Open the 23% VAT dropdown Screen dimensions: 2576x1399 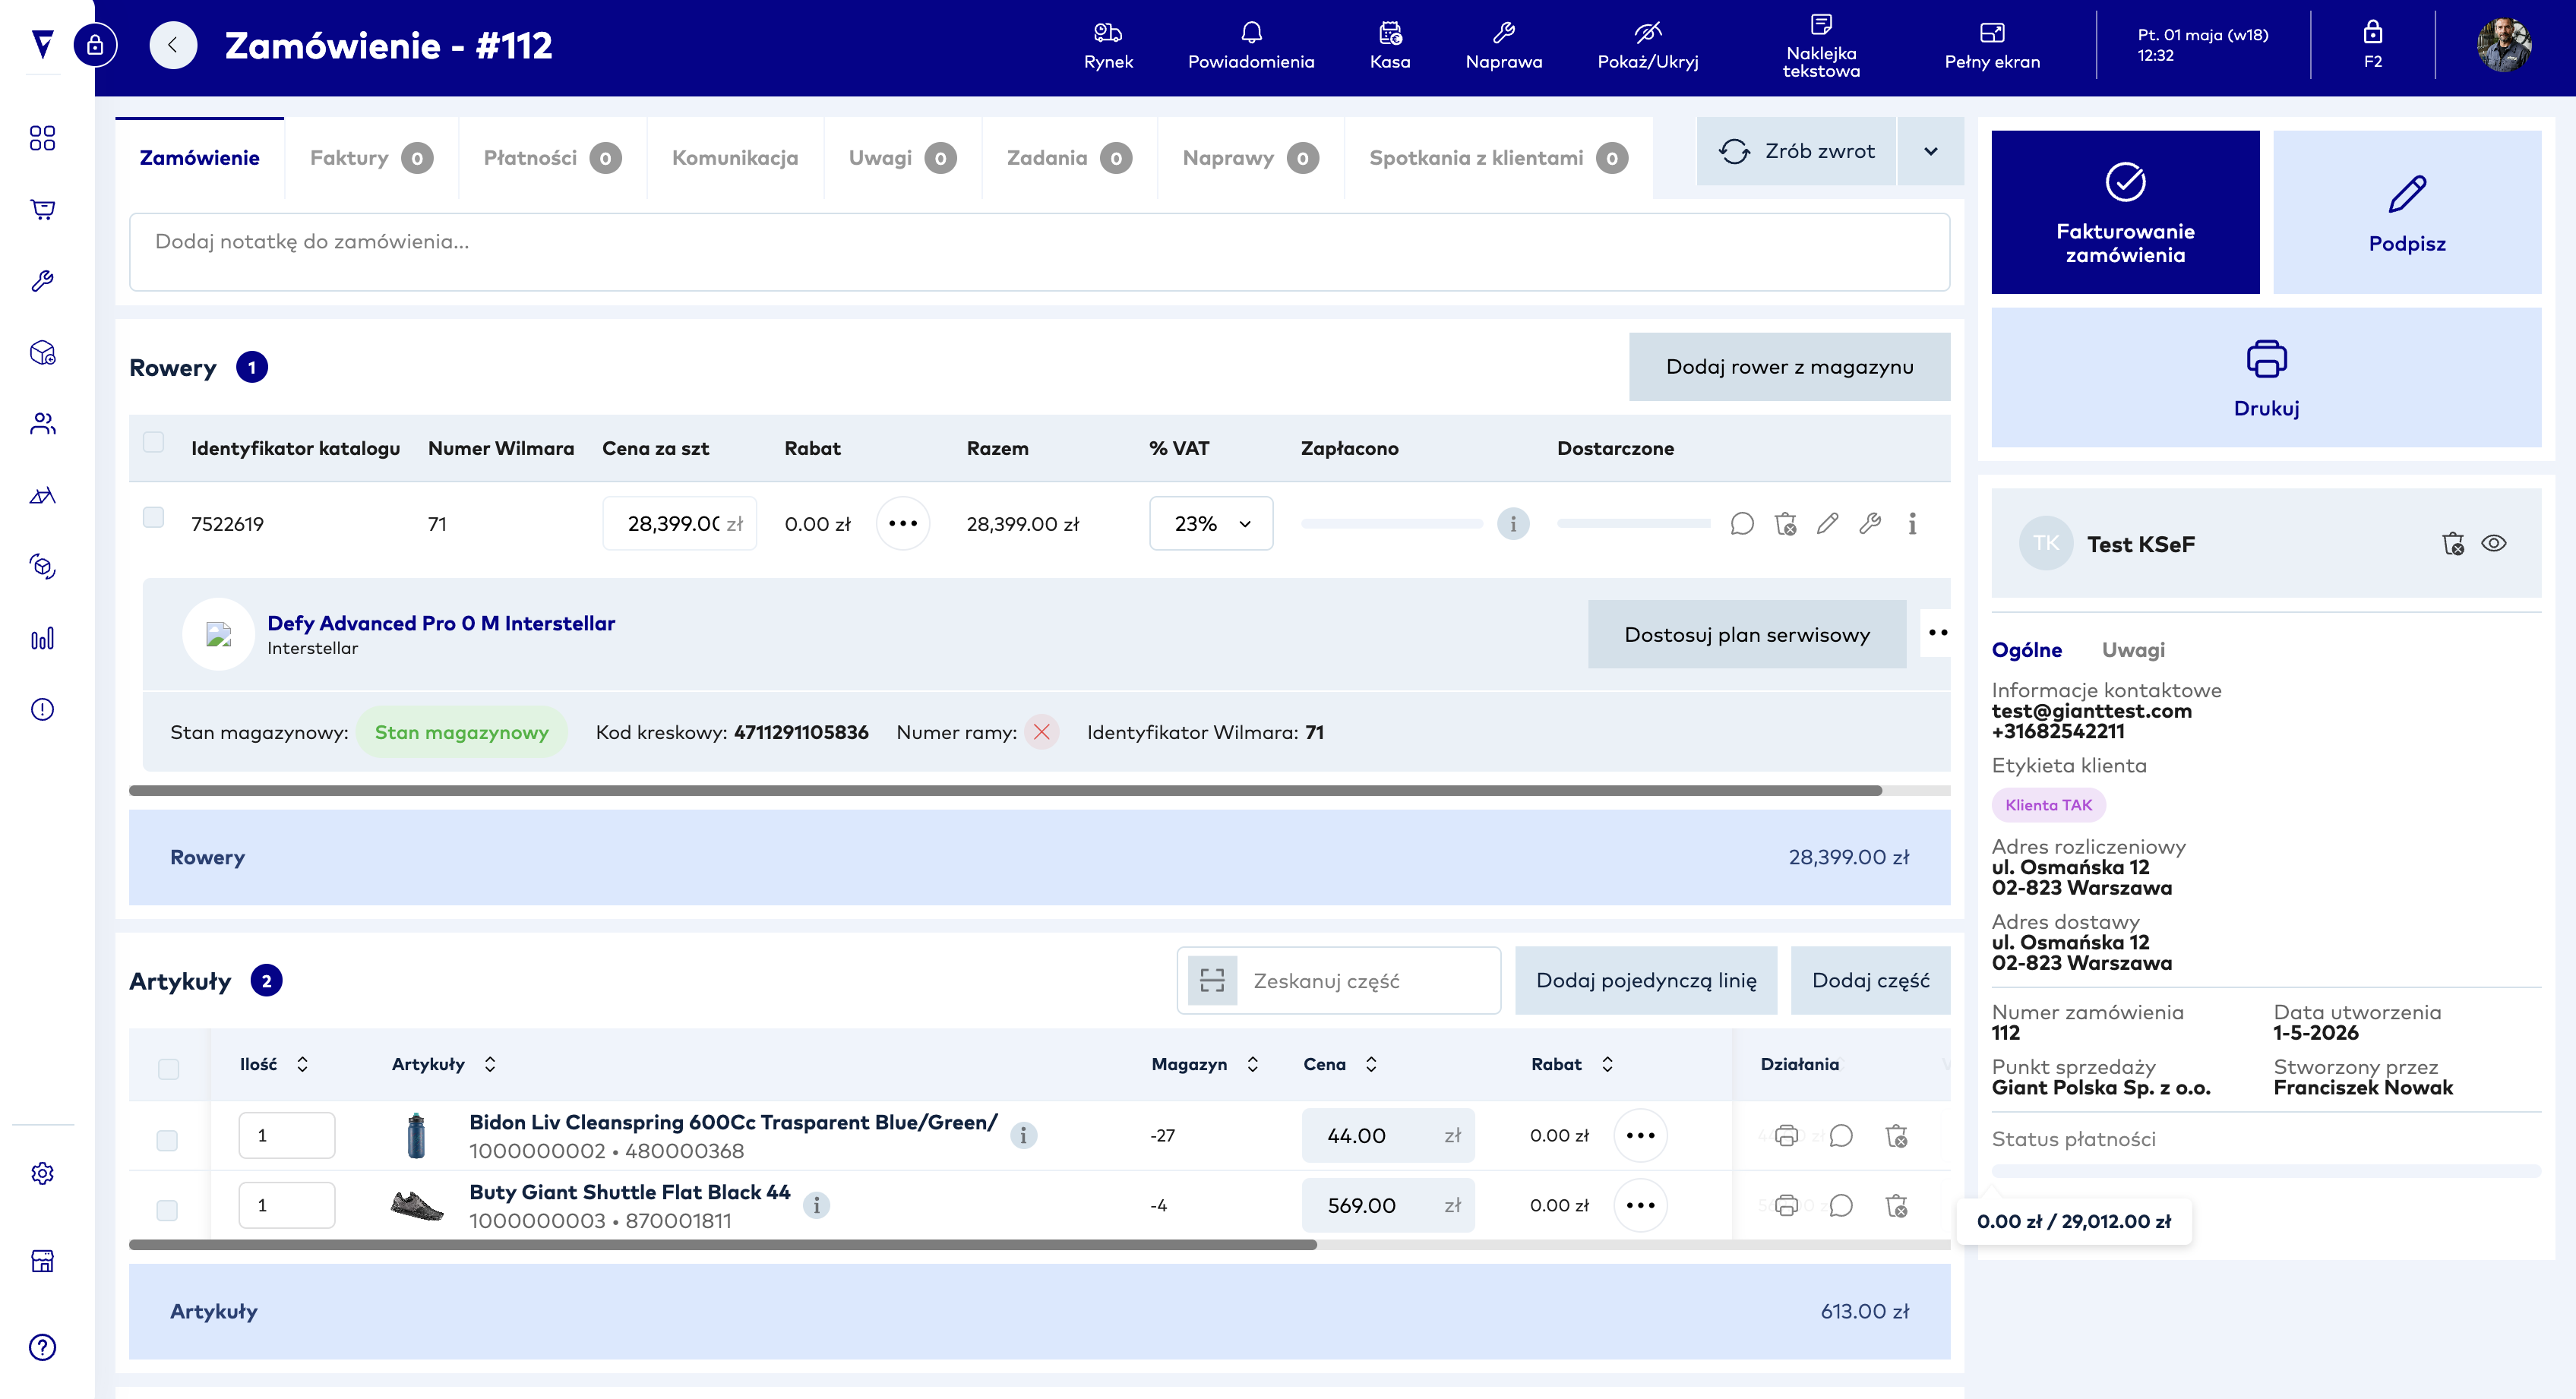1210,523
